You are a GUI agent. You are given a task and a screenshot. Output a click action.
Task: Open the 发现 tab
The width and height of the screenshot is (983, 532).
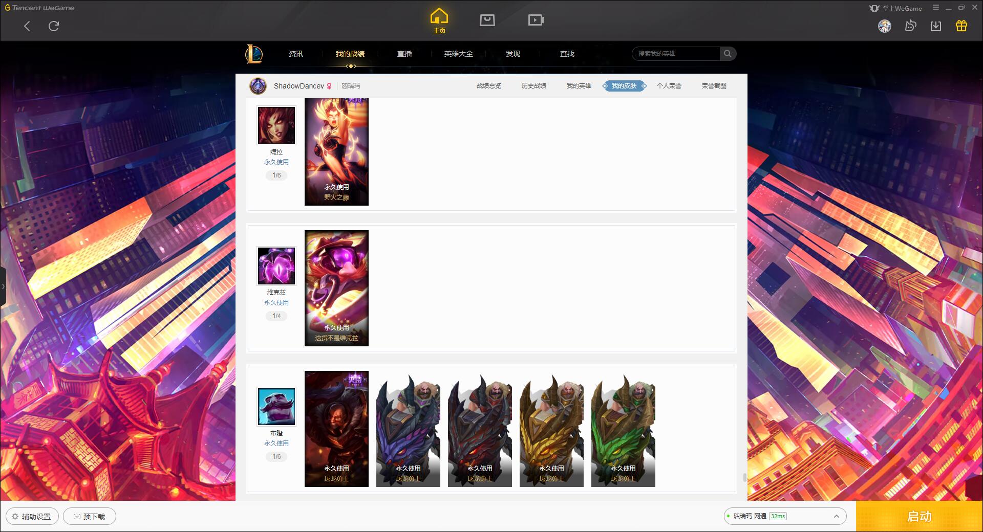click(x=513, y=54)
